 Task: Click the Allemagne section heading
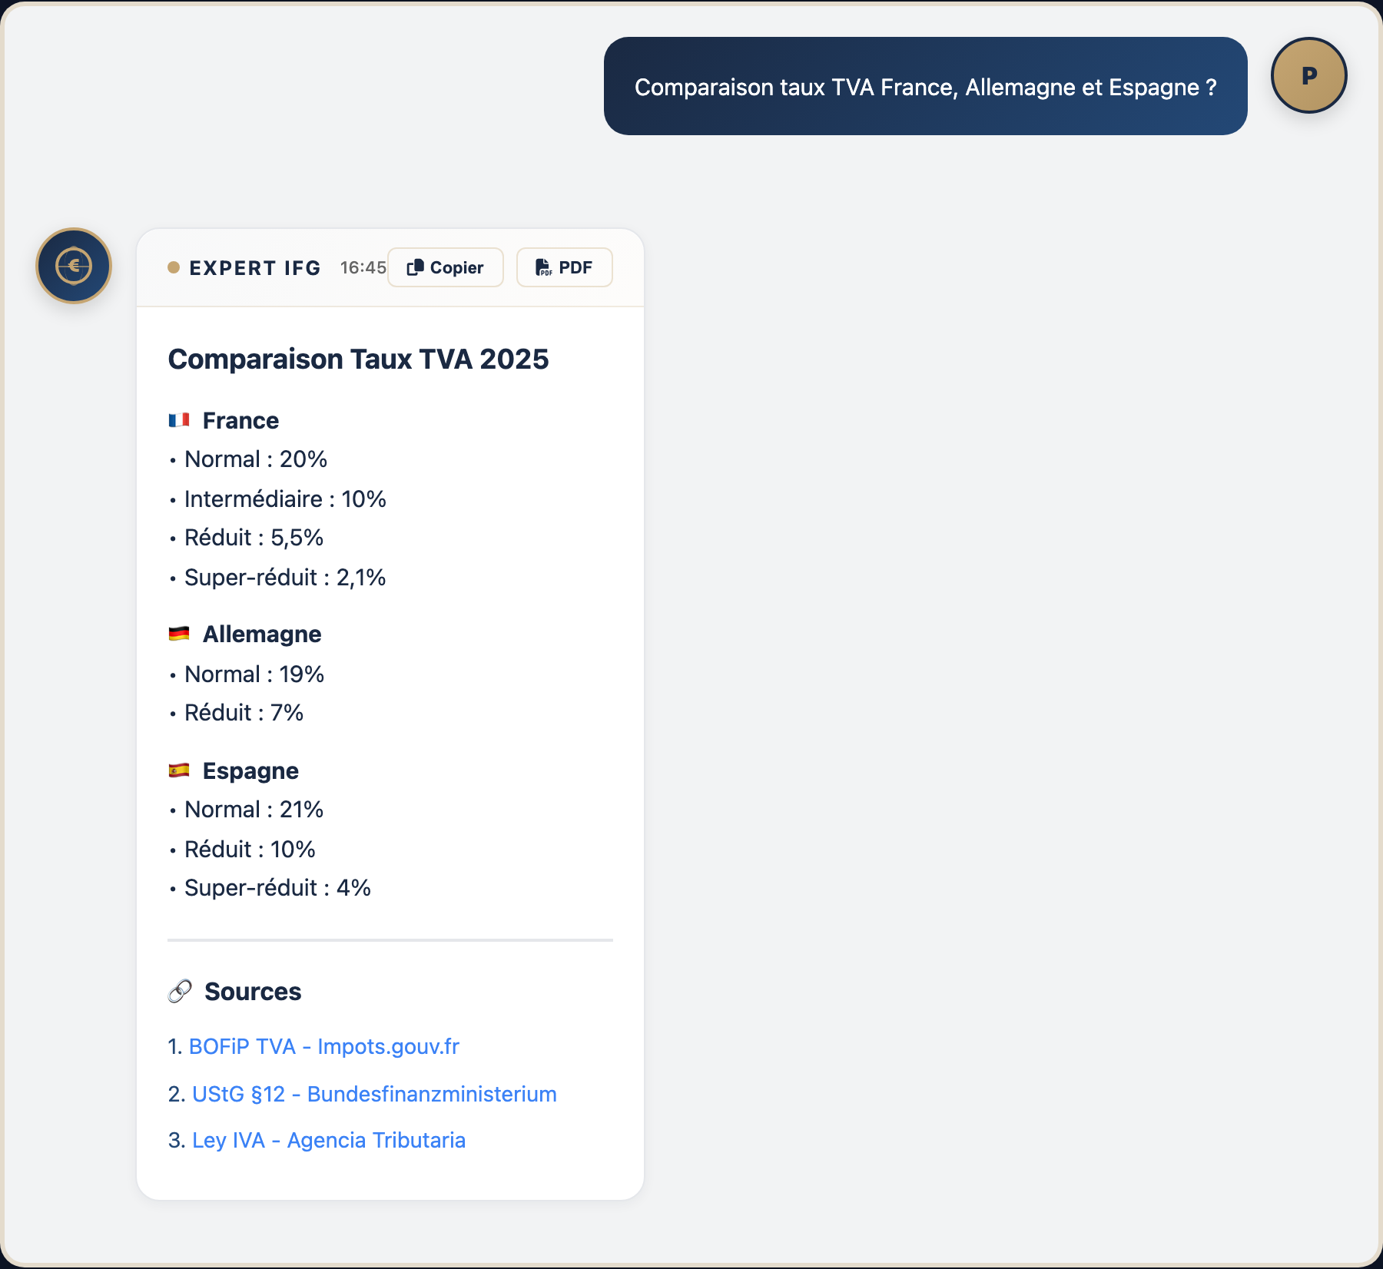click(x=262, y=634)
